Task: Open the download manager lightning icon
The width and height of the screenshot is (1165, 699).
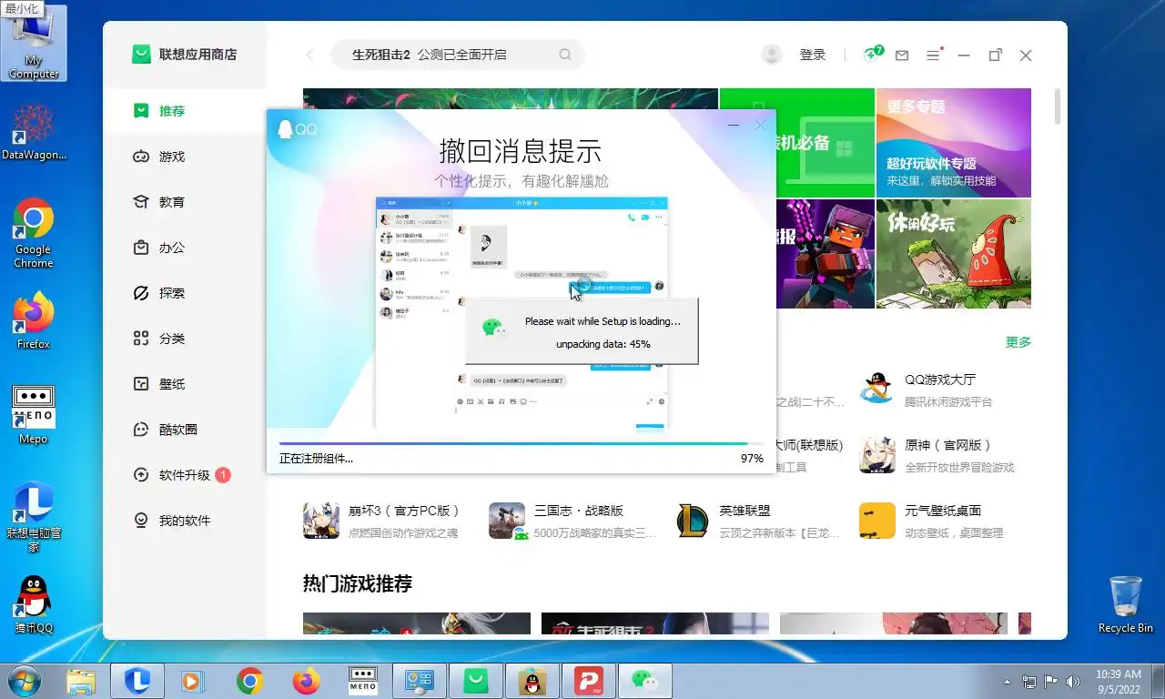Action: coord(873,54)
